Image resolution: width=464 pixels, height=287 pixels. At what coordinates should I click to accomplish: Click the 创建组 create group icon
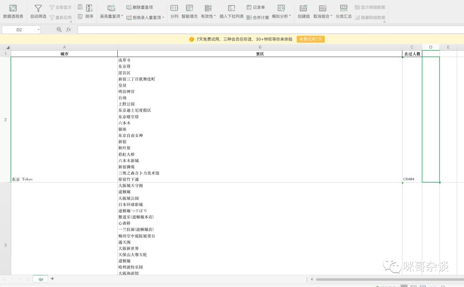[303, 8]
